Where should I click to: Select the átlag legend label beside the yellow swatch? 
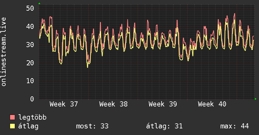(x=28, y=126)
